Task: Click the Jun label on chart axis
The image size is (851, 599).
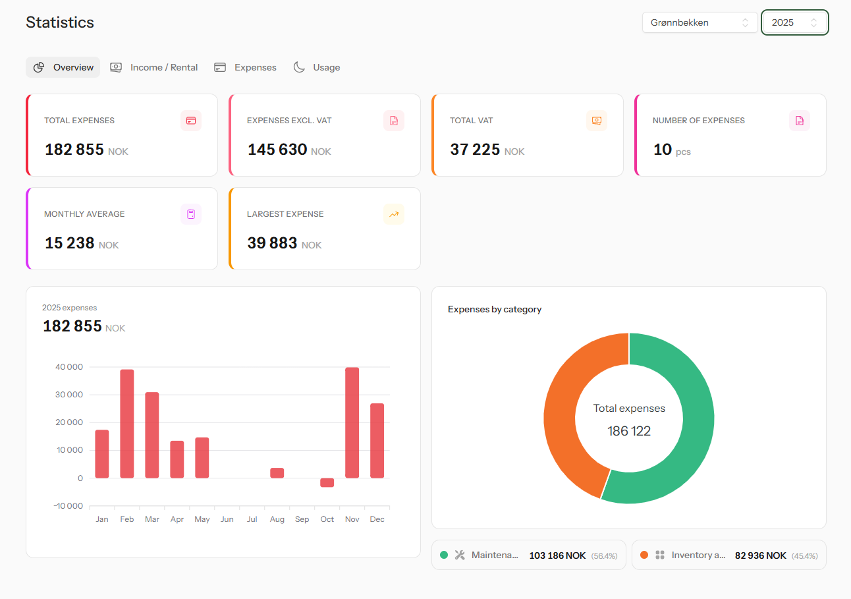Action: point(227,519)
